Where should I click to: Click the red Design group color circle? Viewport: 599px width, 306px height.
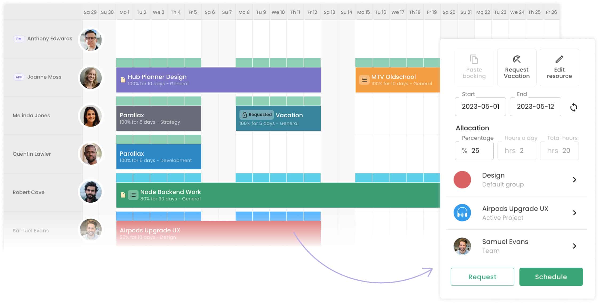click(462, 179)
